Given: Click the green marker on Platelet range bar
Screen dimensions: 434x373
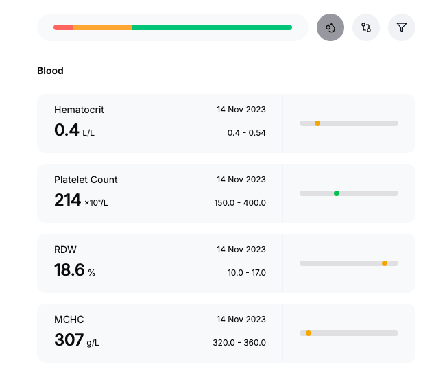Looking at the screenshot, I should point(337,193).
